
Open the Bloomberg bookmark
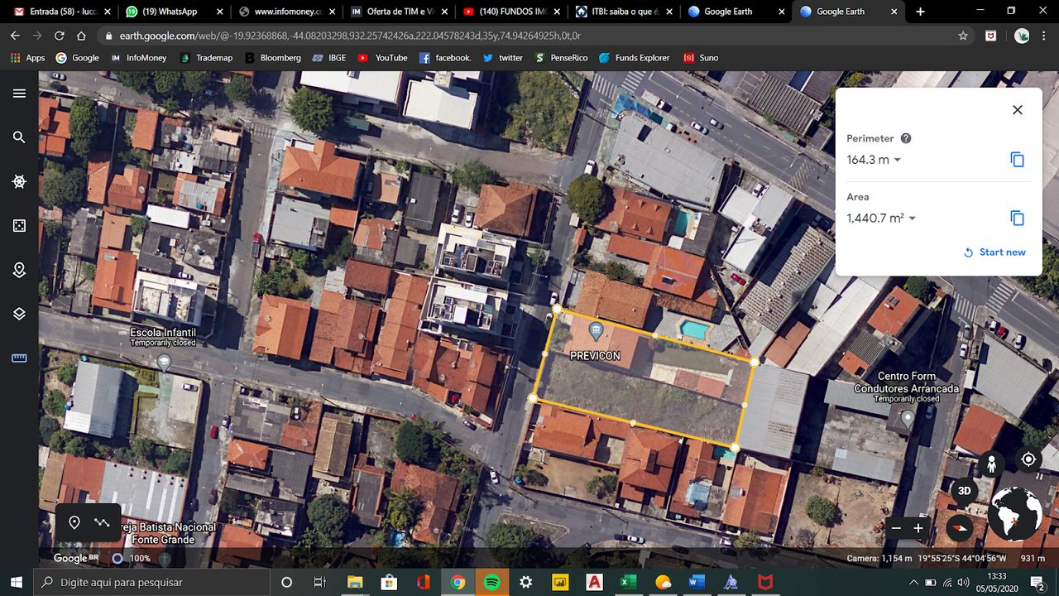[x=272, y=58]
